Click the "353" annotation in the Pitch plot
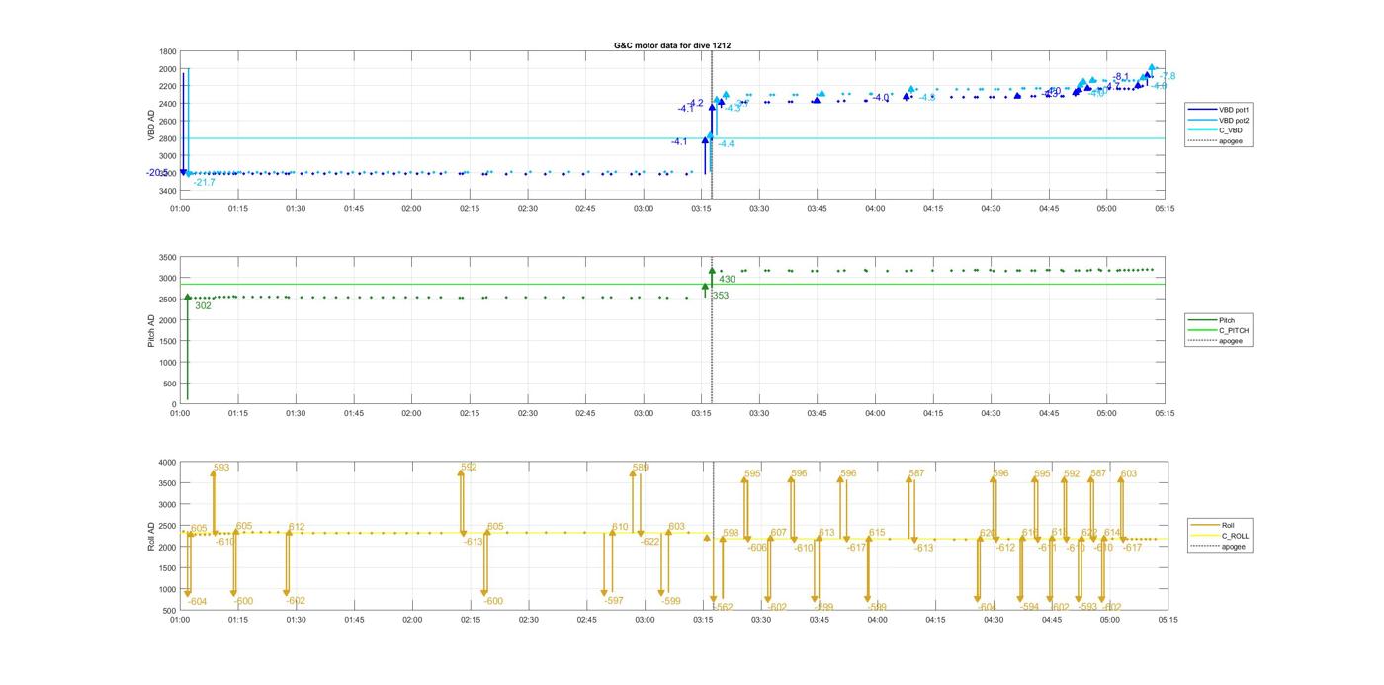 (x=721, y=296)
